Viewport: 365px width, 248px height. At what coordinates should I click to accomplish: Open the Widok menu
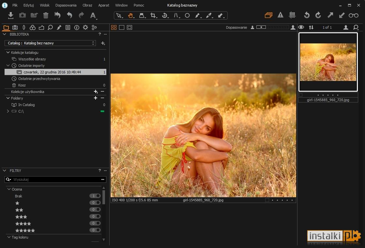(44, 5)
